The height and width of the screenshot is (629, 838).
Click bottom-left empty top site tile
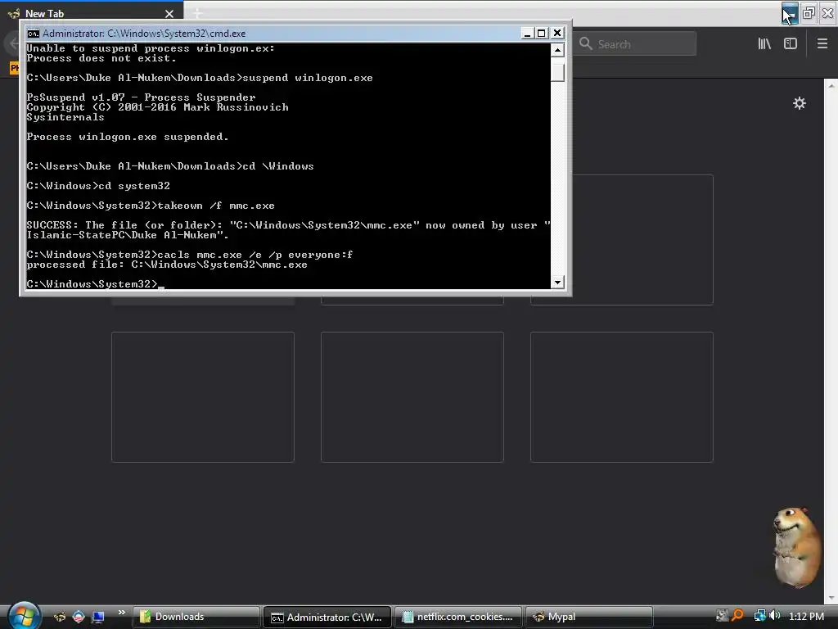pyautogui.click(x=203, y=397)
